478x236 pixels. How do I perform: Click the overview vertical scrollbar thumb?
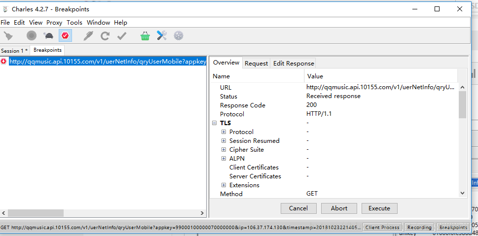click(x=462, y=104)
